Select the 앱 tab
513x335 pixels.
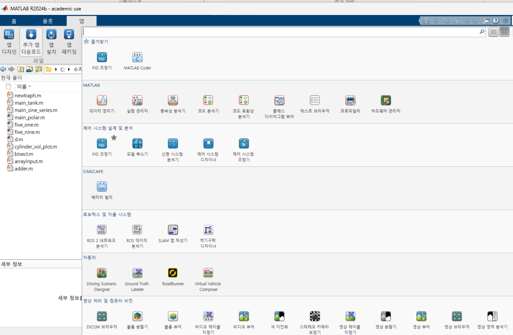tap(82, 21)
